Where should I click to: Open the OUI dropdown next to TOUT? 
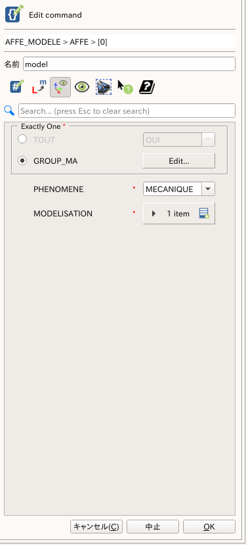coord(179,139)
